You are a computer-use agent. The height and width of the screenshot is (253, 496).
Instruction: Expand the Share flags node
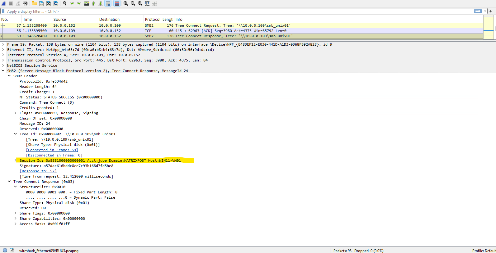[16, 213]
